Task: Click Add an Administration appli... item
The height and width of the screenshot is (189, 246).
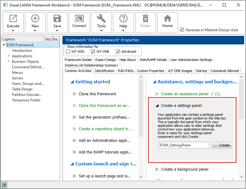Action: click(104, 140)
